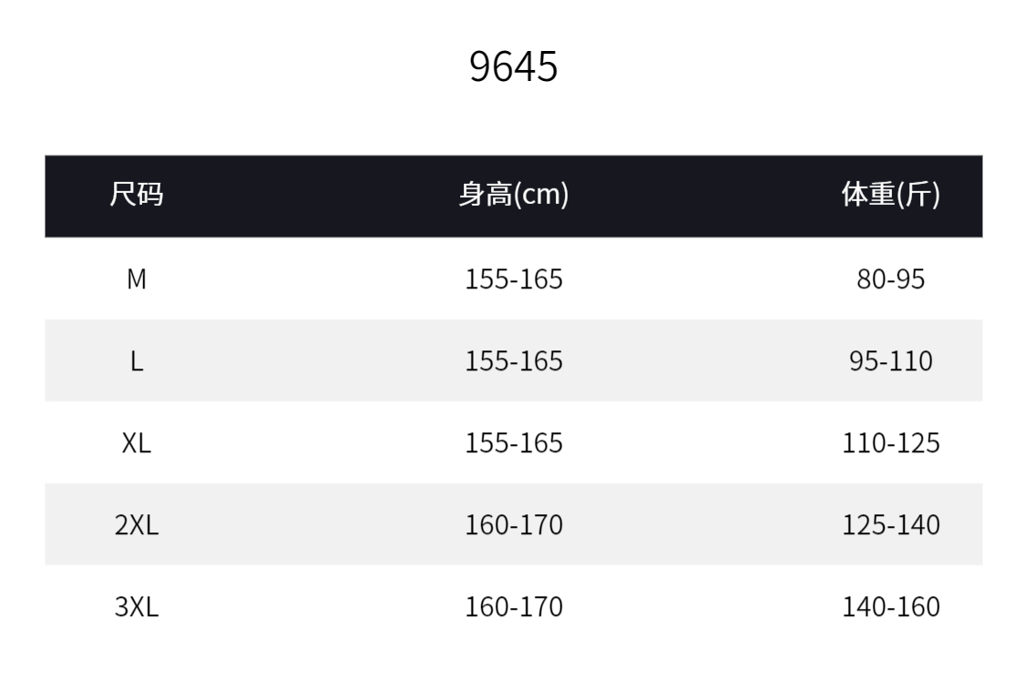Click the 155-165 height in the M row
The image size is (1025, 689).
point(514,279)
